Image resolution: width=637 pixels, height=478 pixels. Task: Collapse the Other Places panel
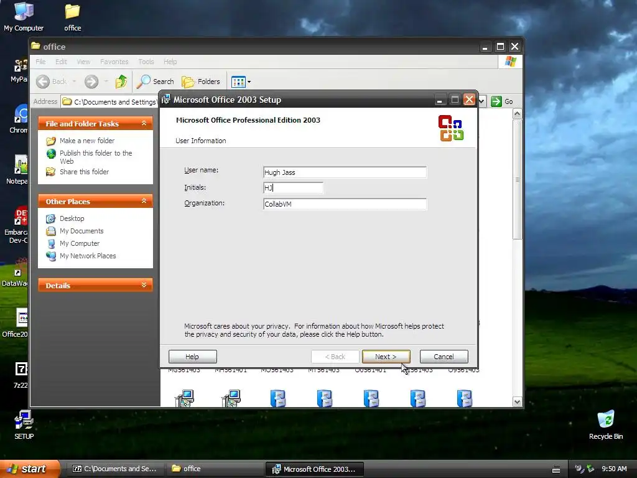pyautogui.click(x=144, y=201)
